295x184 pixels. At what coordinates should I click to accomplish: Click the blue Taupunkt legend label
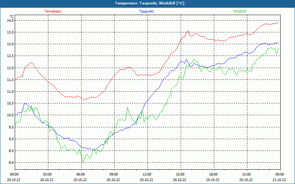(146, 11)
